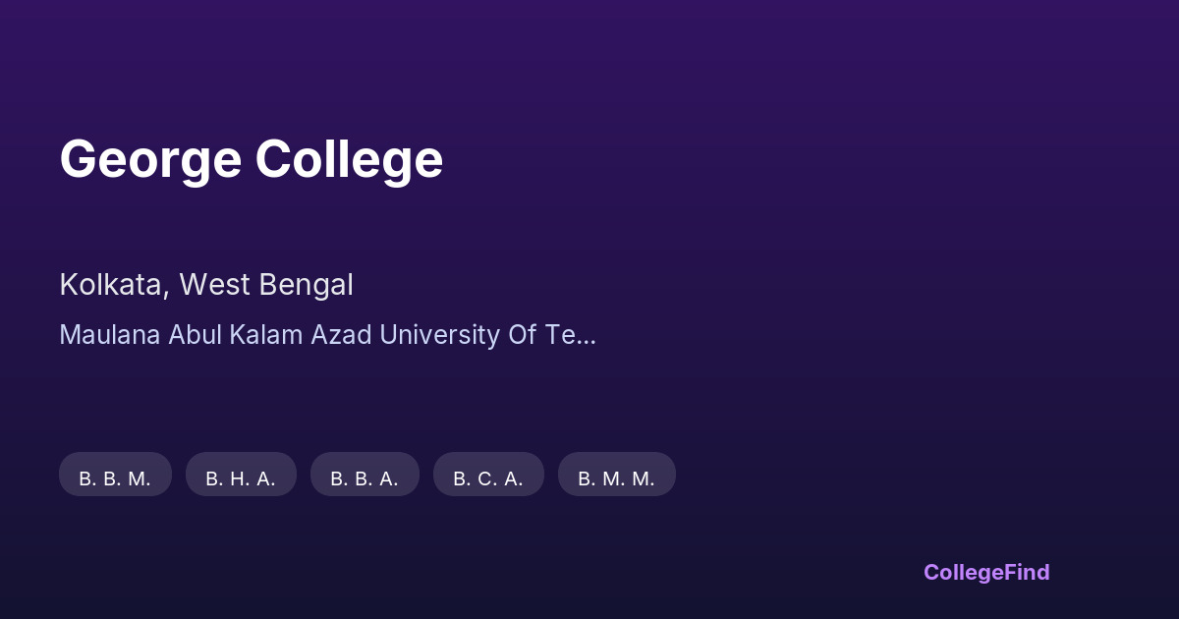Select the B. H. A. course chip
This screenshot has height=619, width=1179.
click(x=241, y=478)
